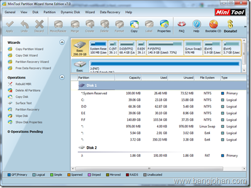Open the Dynamic Disk menu
Screen dimensions: 251x188
click(70, 12)
